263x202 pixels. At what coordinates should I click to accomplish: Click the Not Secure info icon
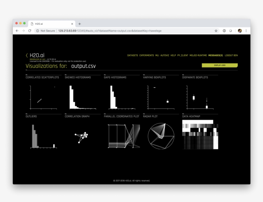click(38, 31)
